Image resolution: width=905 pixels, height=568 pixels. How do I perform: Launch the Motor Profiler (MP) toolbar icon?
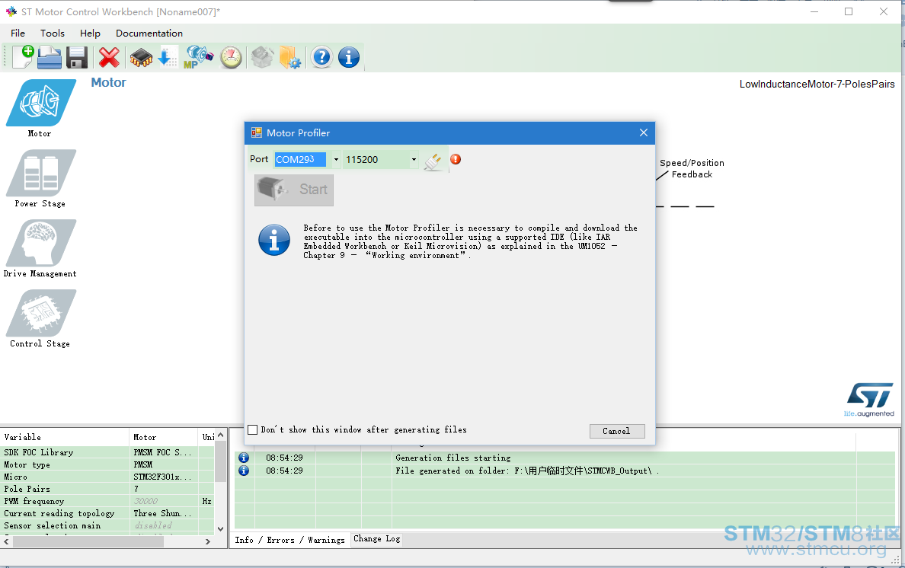click(x=198, y=57)
